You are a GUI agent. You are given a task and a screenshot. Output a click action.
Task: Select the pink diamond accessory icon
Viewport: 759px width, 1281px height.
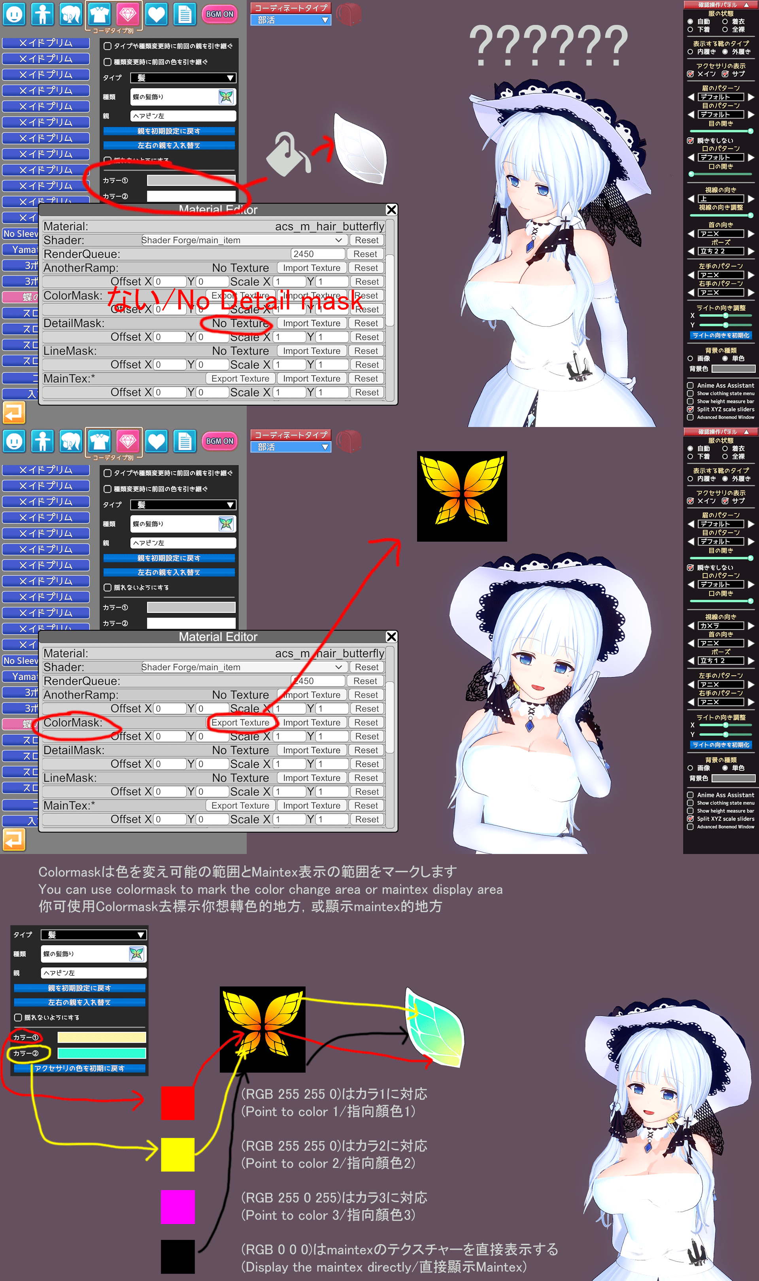[x=127, y=14]
